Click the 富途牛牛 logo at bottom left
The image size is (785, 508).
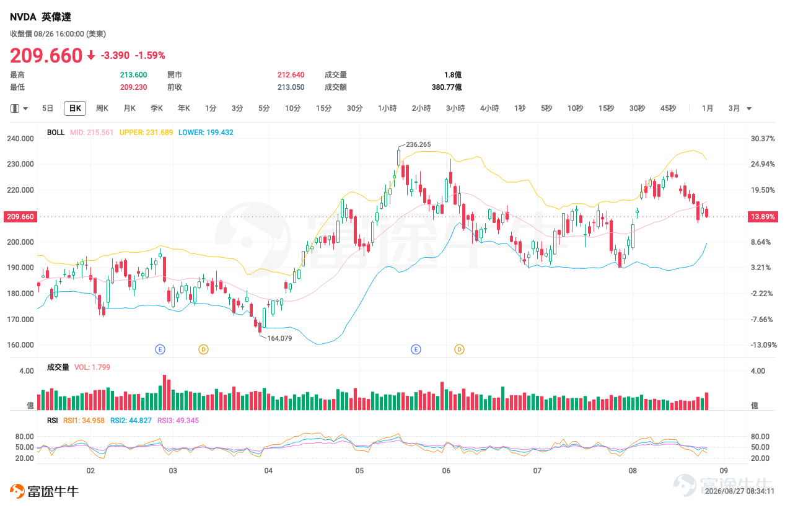point(44,491)
